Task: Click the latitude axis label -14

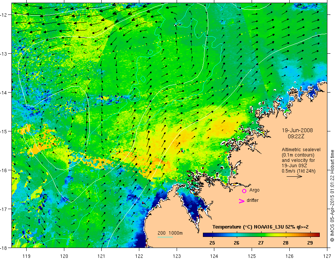Action: coord(4,93)
